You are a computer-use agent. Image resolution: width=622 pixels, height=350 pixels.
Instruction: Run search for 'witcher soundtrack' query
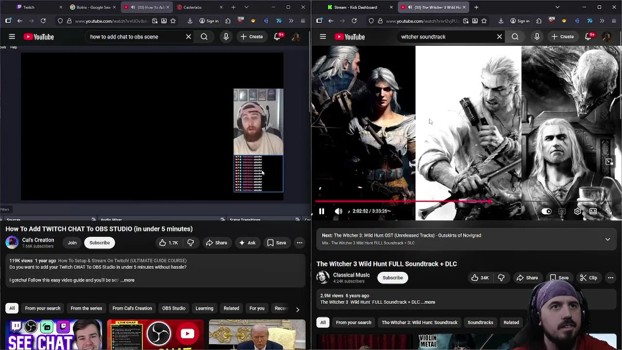point(515,36)
